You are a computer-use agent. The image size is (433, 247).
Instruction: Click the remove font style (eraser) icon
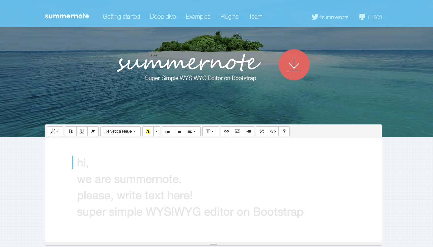coord(93,131)
